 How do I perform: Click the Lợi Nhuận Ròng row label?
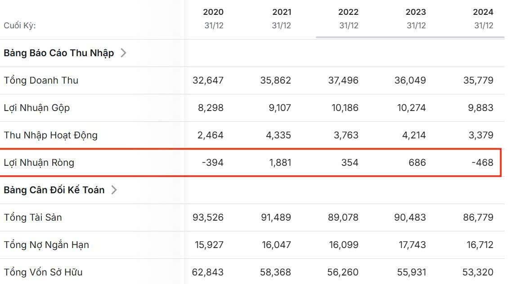click(39, 163)
